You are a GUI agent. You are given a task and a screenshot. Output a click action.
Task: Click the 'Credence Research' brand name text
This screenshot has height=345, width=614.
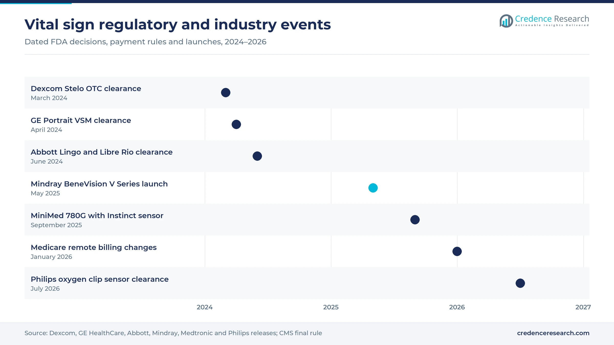pos(552,19)
